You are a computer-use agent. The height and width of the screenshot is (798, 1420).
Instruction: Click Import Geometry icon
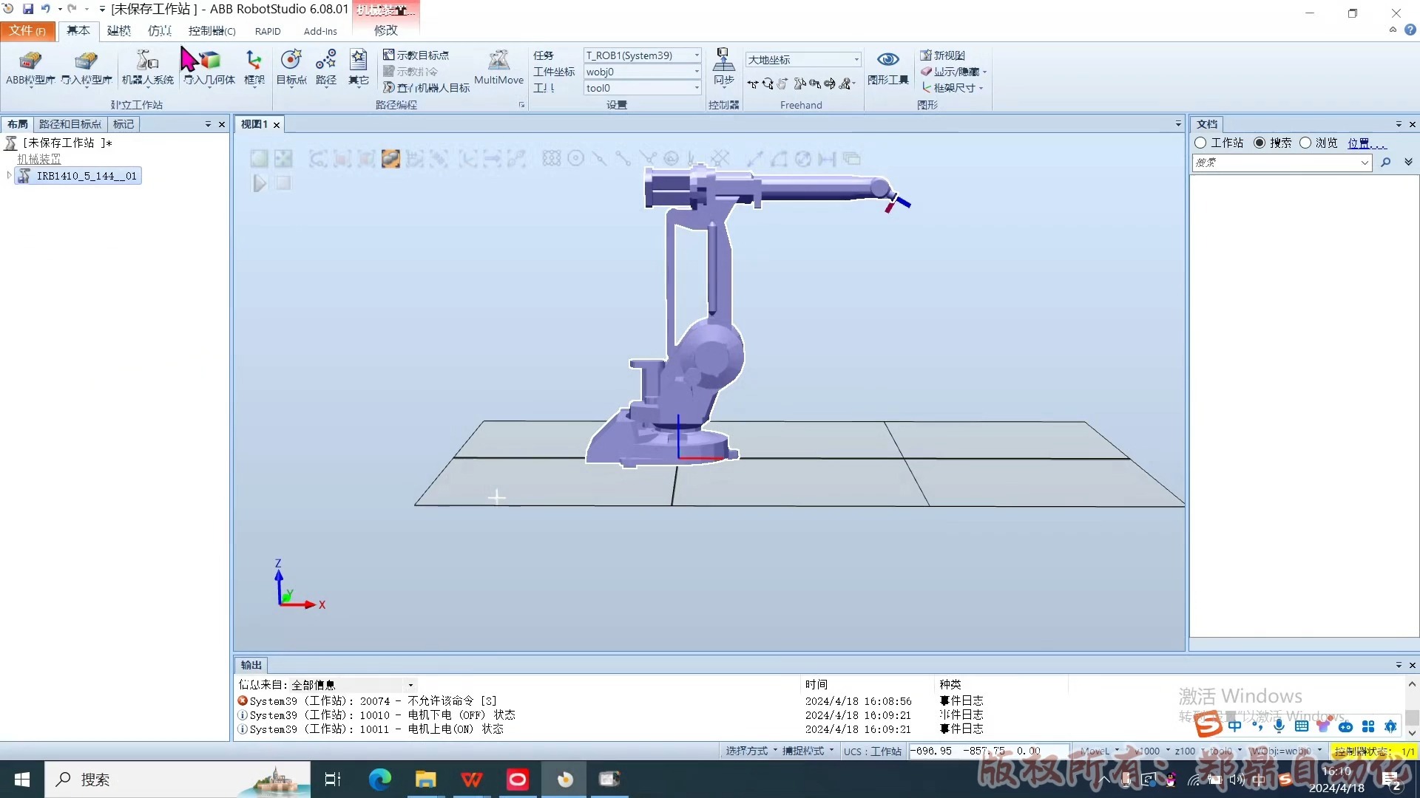tap(209, 61)
